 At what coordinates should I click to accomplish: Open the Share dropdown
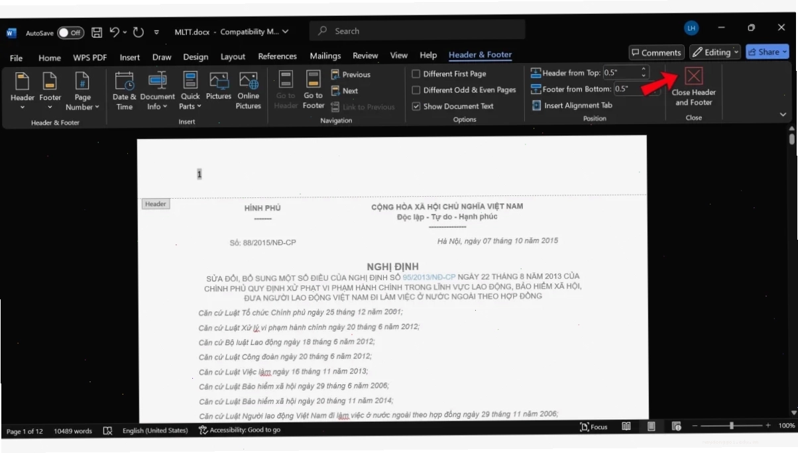[767, 52]
